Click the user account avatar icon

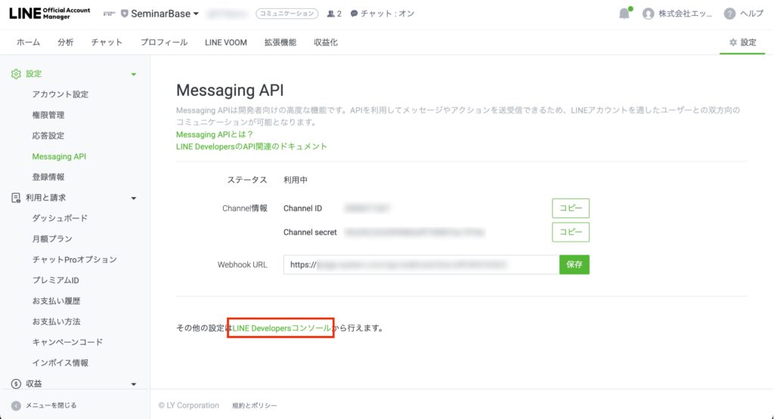[x=648, y=14]
